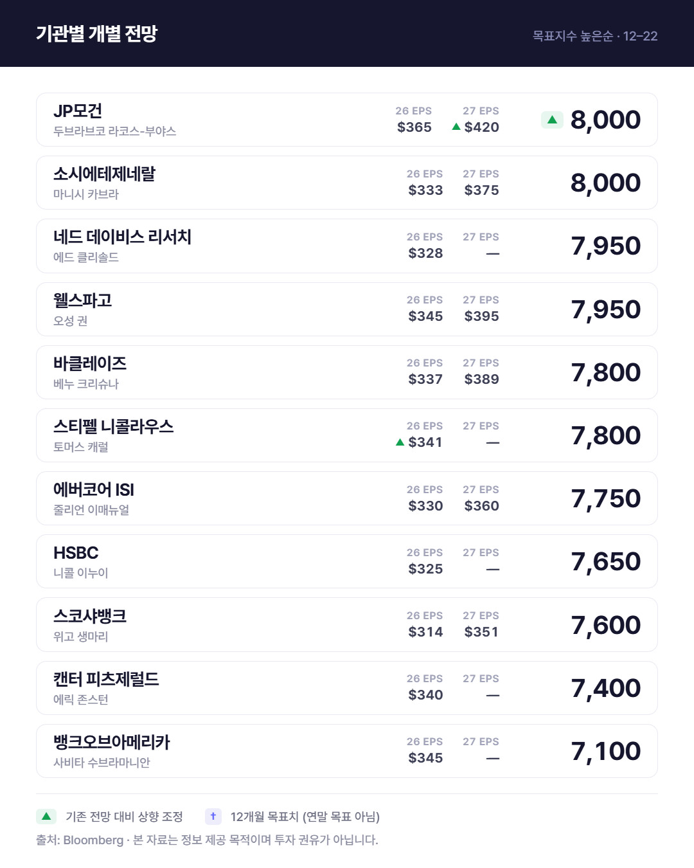Open the JP모건 forecast card
Image resolution: width=694 pixels, height=868 pixels.
pyautogui.click(x=347, y=120)
